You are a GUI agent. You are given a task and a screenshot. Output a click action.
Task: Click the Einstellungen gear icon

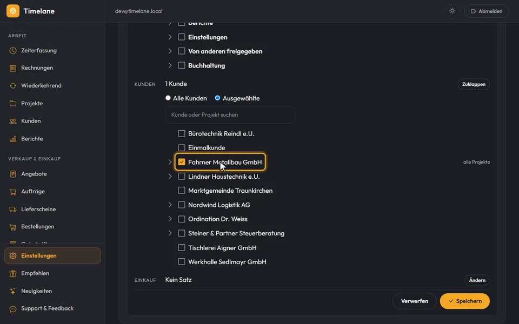(13, 256)
